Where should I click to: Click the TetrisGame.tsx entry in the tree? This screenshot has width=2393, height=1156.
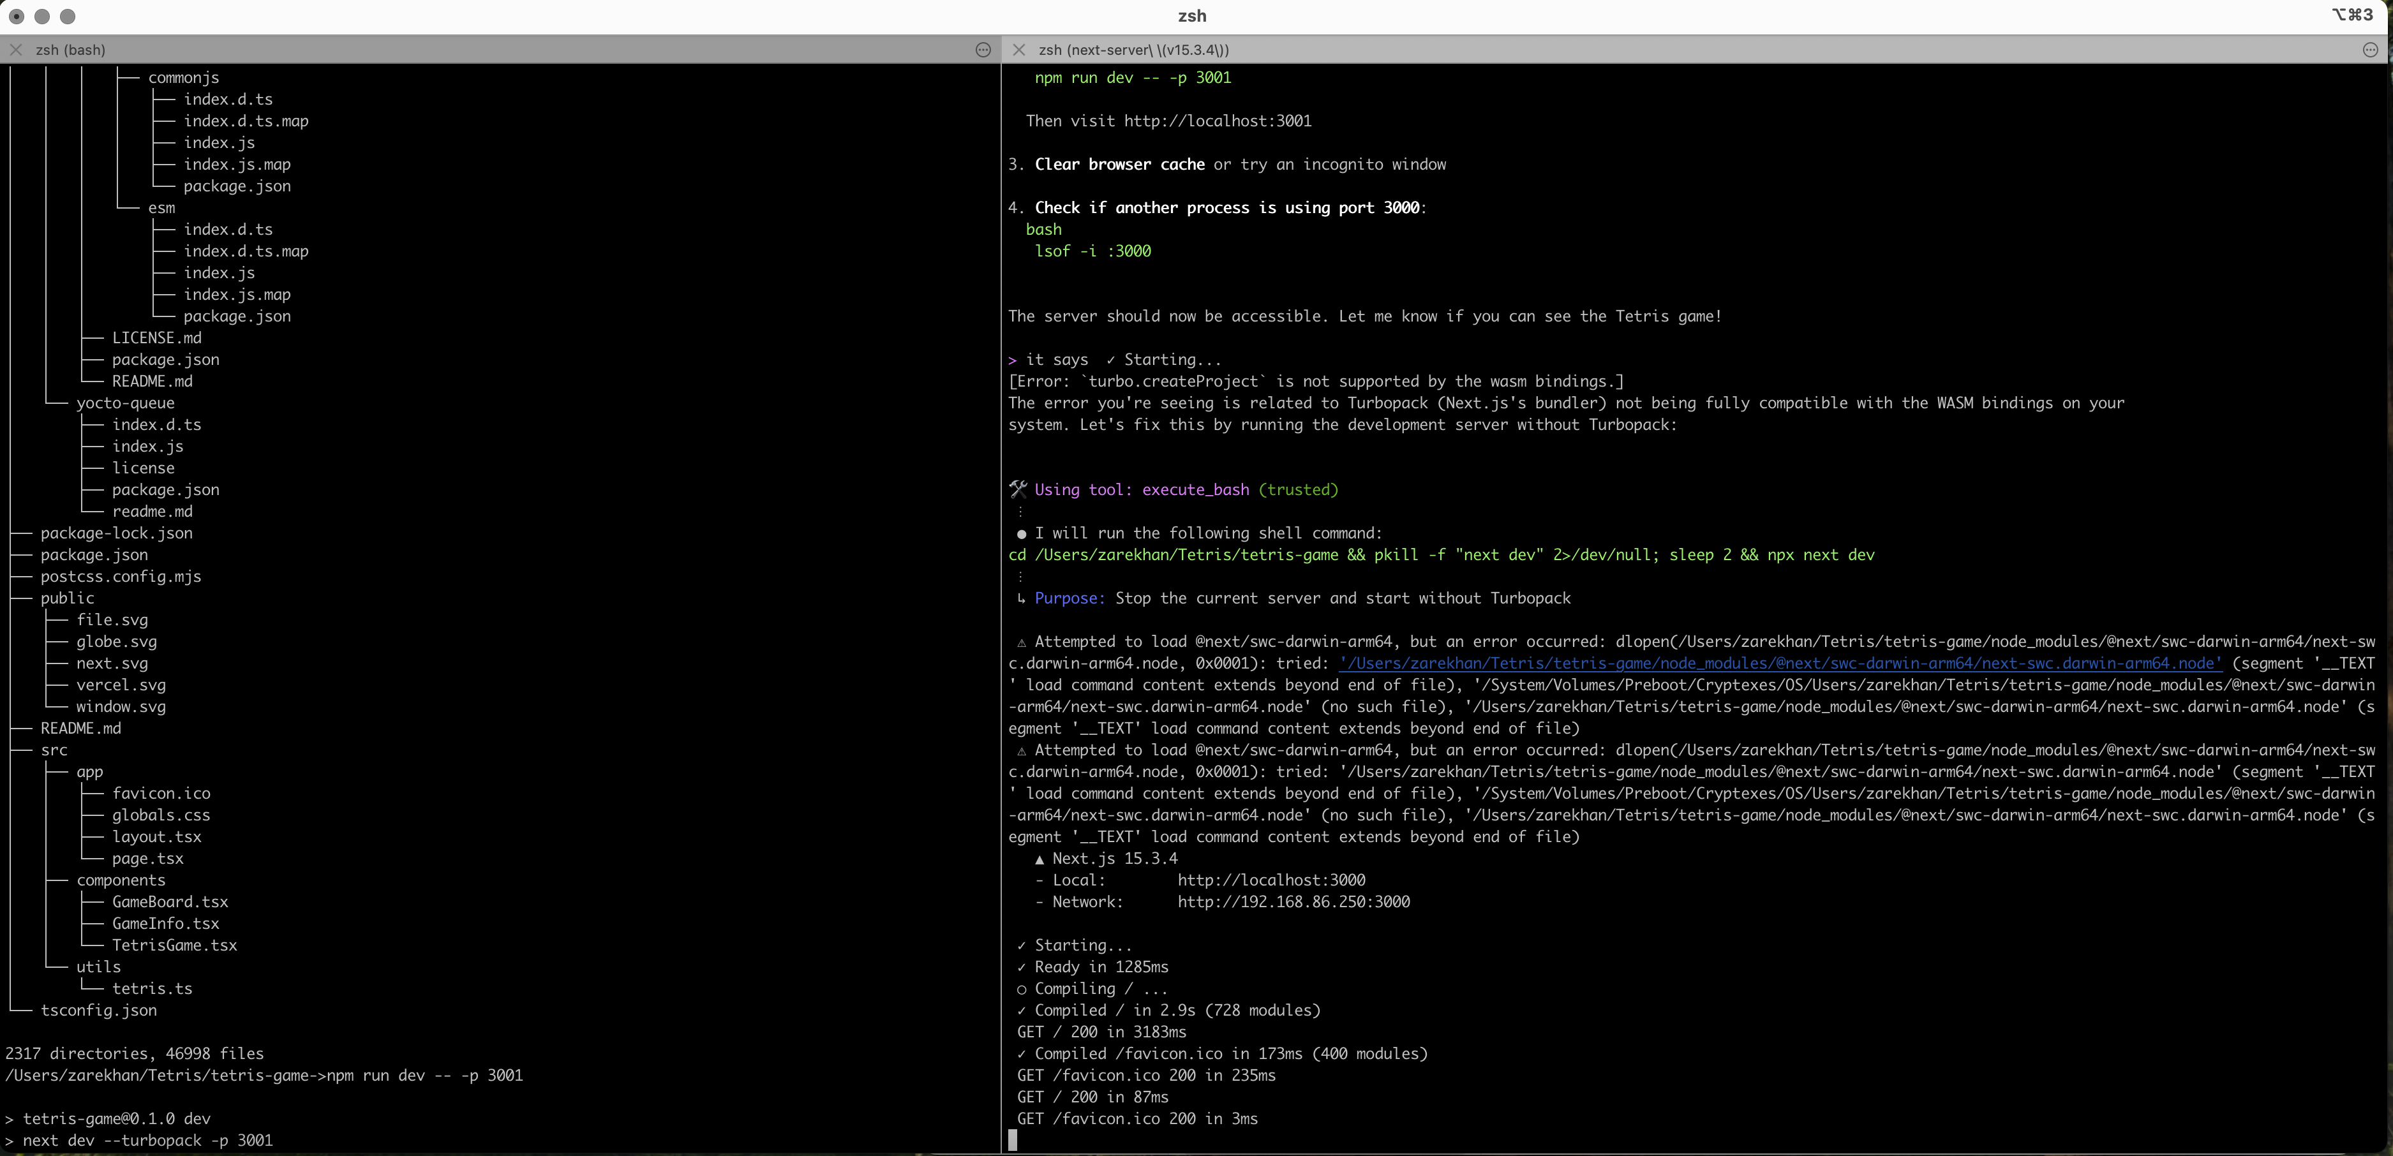[x=175, y=945]
